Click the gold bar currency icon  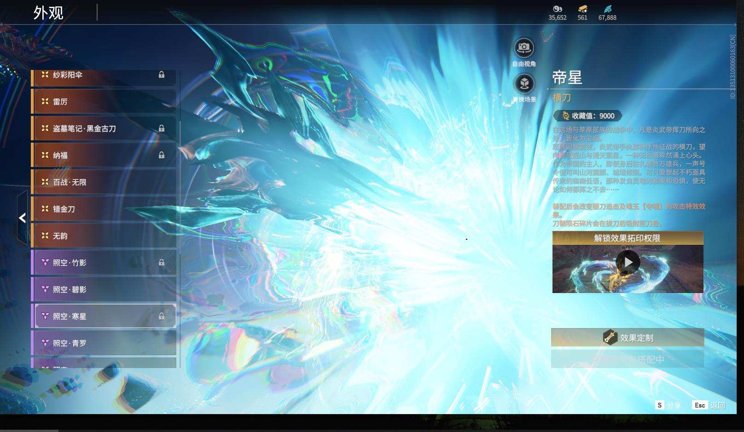pyautogui.click(x=582, y=9)
